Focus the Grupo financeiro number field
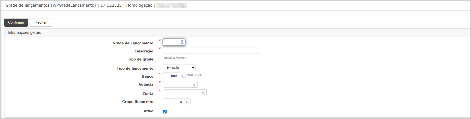471x119 pixels. (174, 102)
